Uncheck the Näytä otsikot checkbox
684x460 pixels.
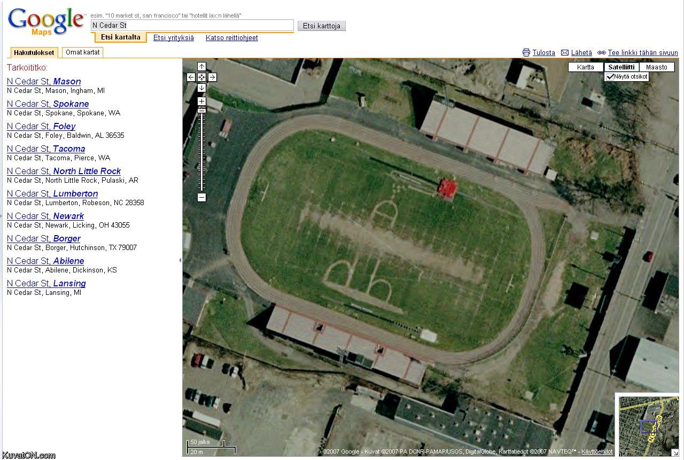(x=610, y=77)
